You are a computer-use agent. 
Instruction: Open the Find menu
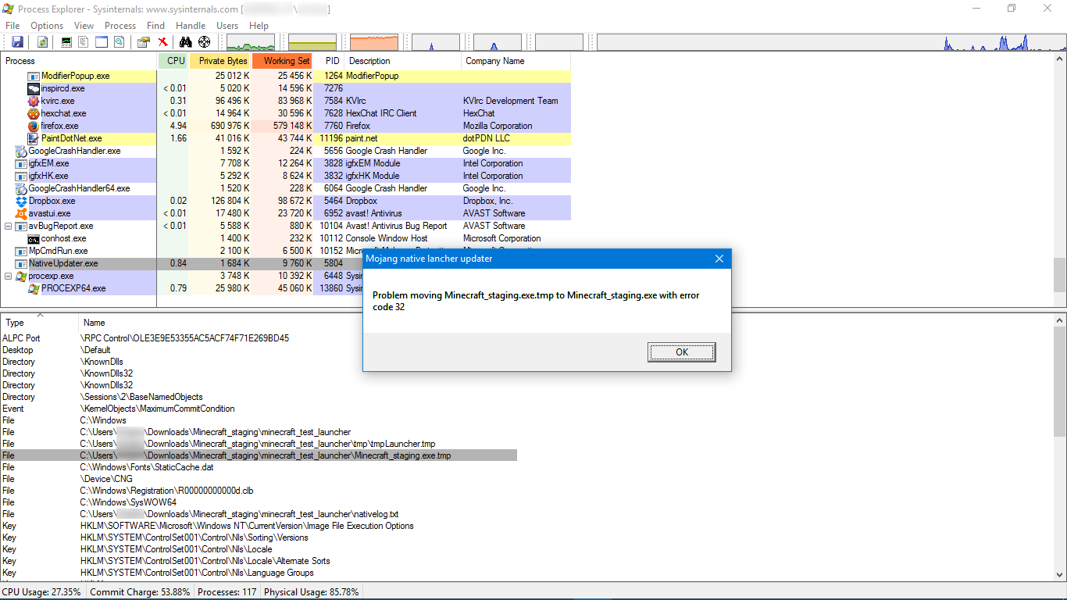[x=156, y=26]
